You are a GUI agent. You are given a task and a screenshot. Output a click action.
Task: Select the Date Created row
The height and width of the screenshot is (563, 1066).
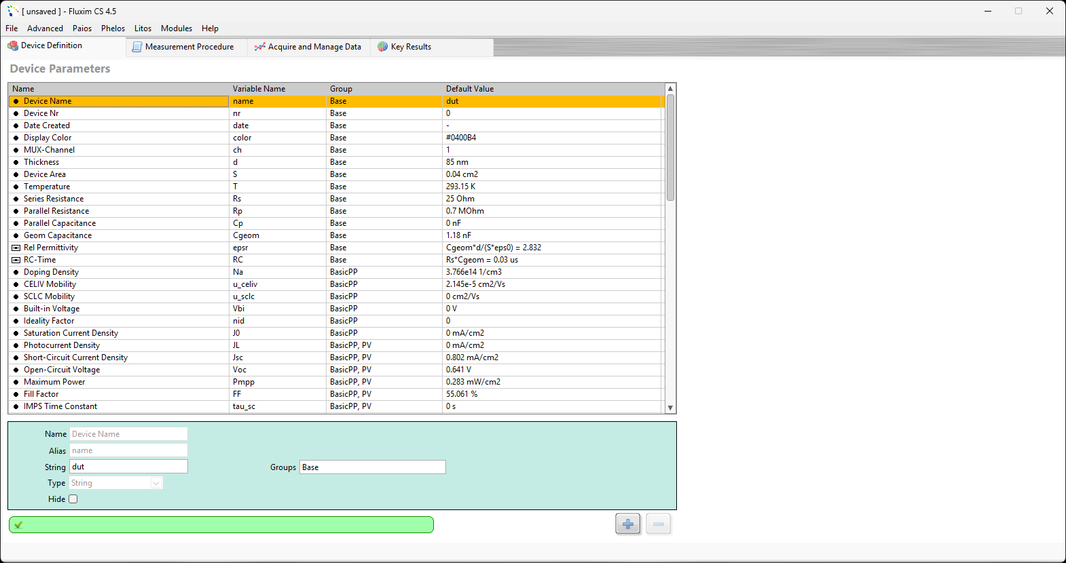coord(336,125)
